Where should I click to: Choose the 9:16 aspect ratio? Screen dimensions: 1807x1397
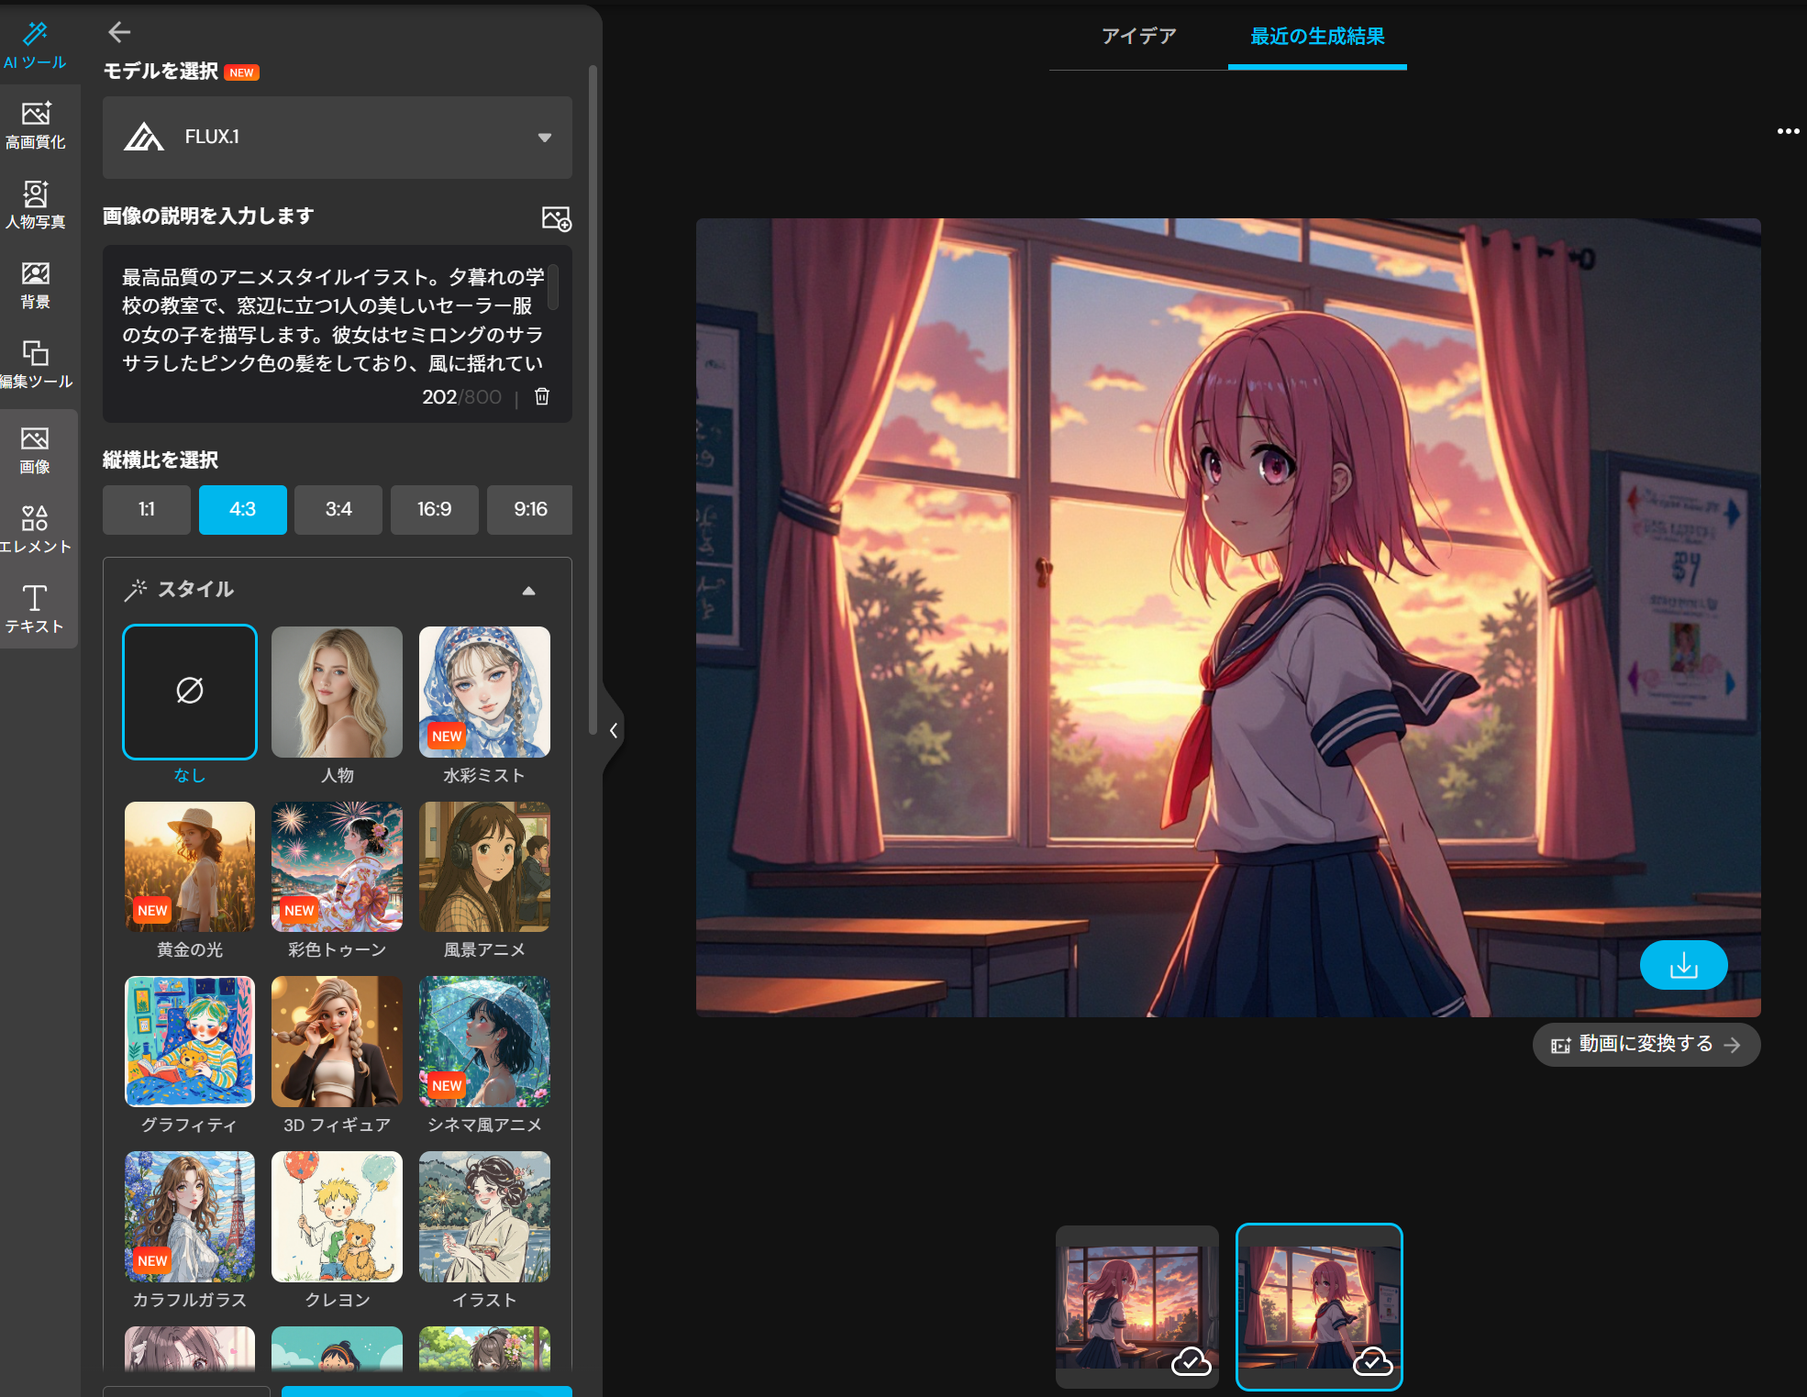pyautogui.click(x=529, y=509)
